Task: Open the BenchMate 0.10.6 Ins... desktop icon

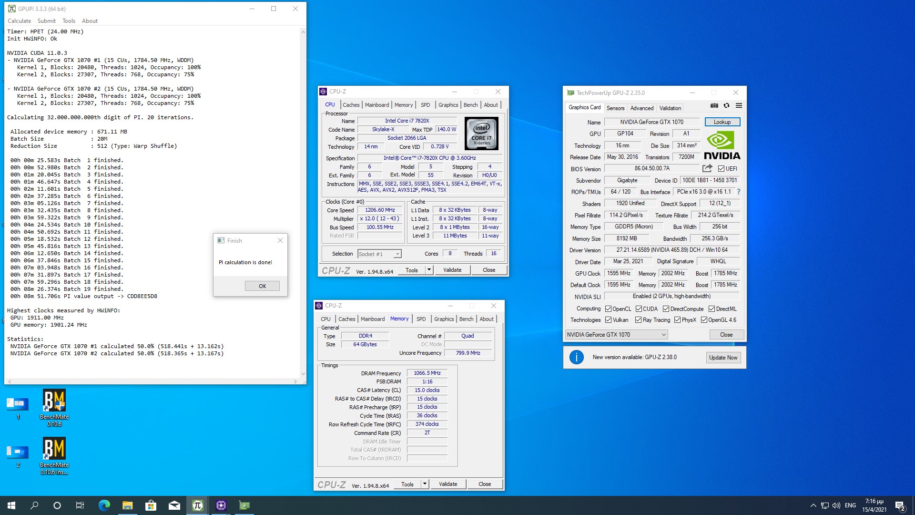Action: point(54,456)
